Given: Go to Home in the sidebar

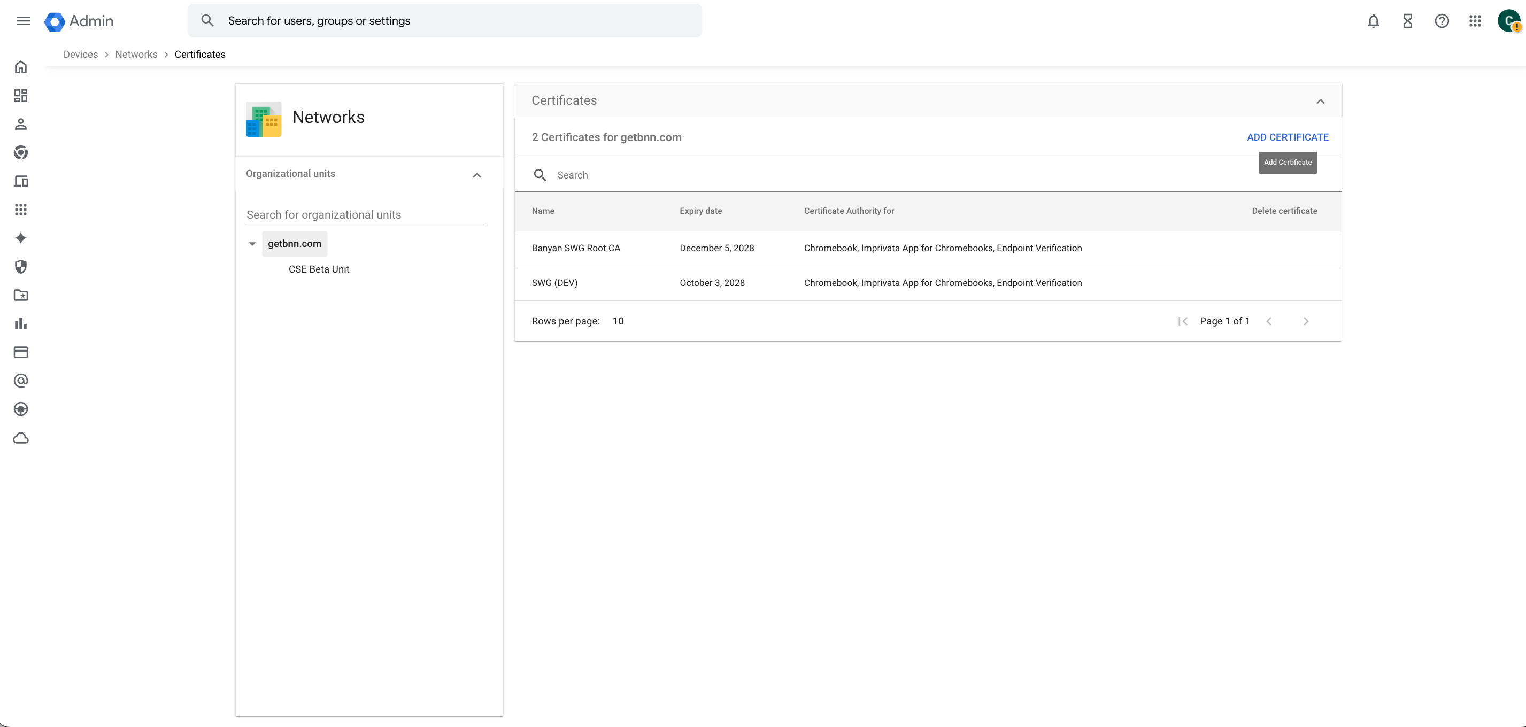Looking at the screenshot, I should (21, 67).
